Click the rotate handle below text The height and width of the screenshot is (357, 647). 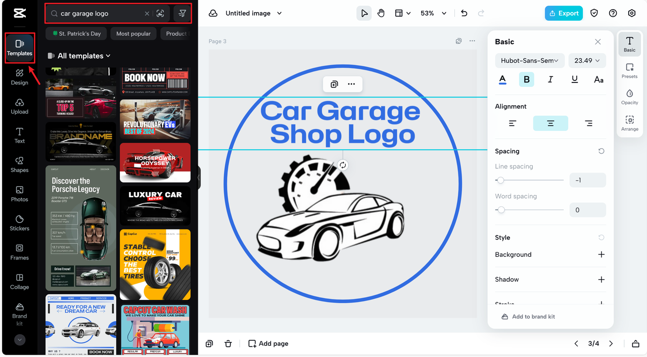tap(343, 165)
